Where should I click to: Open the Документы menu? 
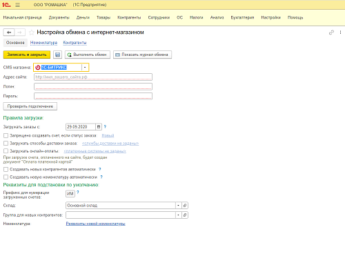[59, 17]
